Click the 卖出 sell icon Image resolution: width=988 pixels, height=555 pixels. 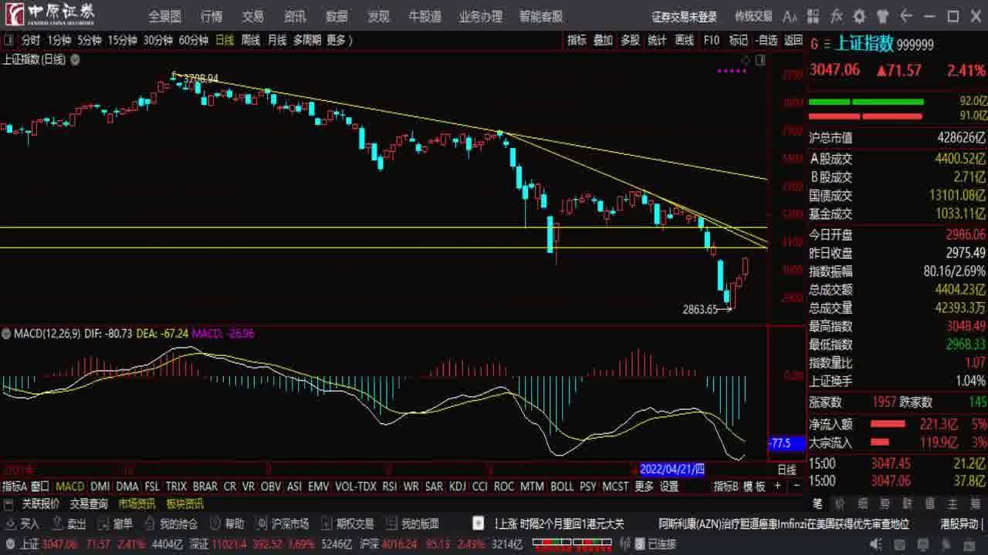click(x=68, y=524)
